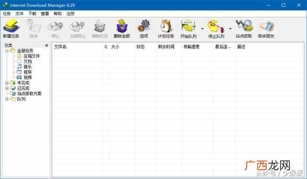This screenshot has height=179, width=307.
Task: Open the dropdown arrow beside 开始队列
Action: [x=202, y=29]
